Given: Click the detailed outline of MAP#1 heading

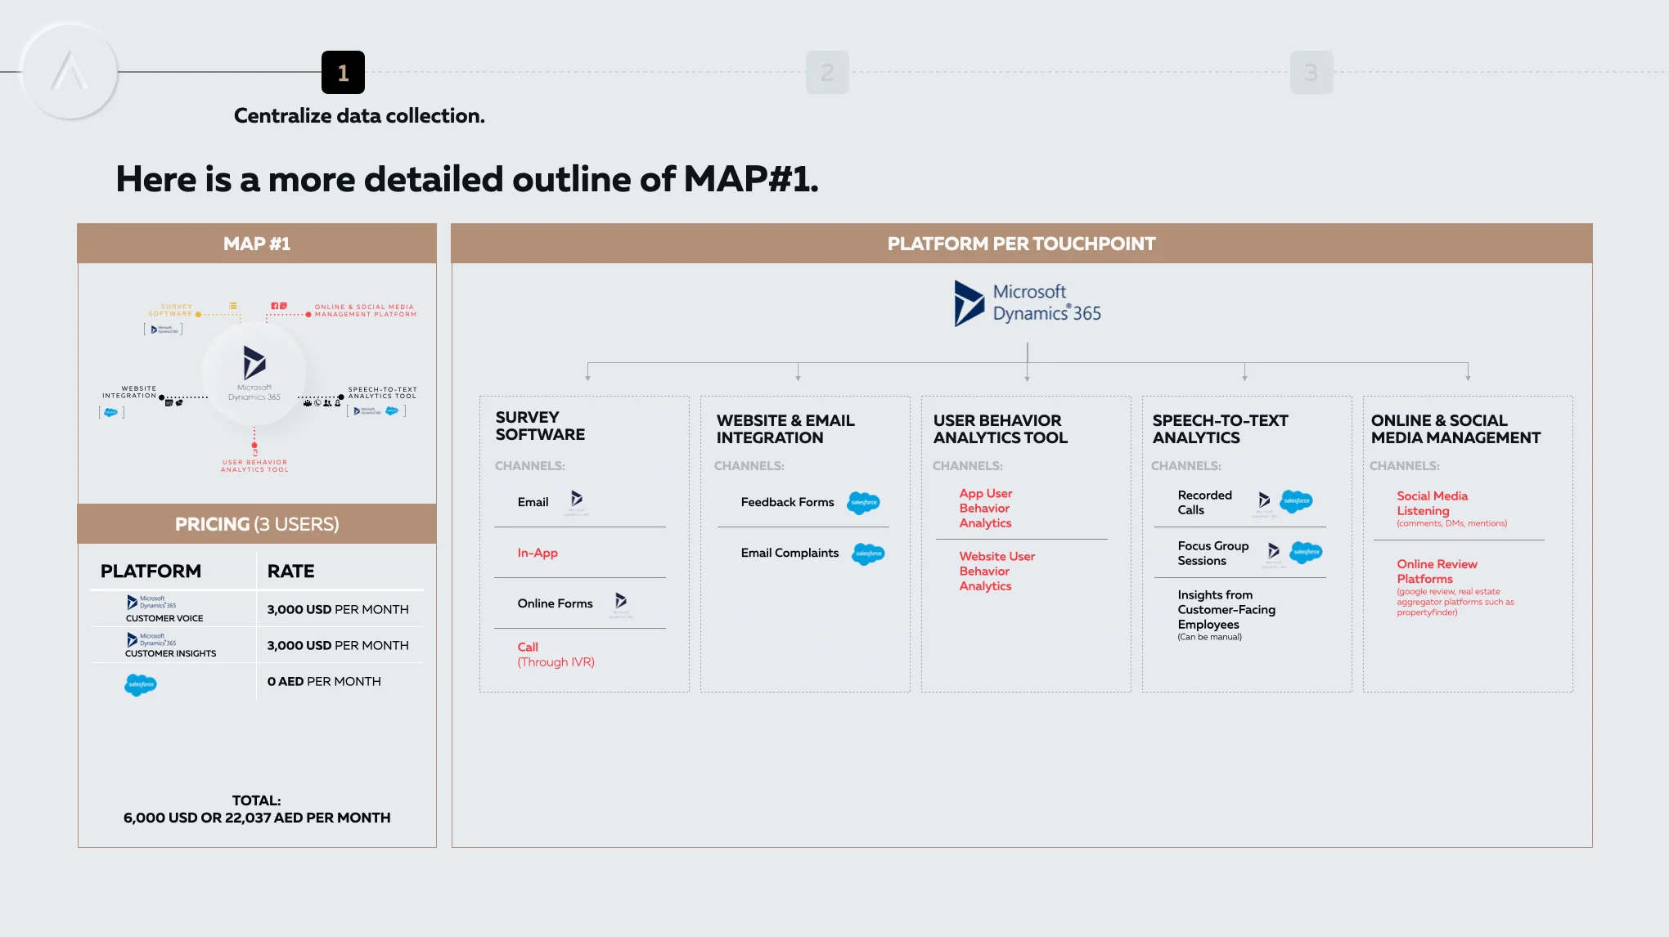Looking at the screenshot, I should click(x=467, y=179).
